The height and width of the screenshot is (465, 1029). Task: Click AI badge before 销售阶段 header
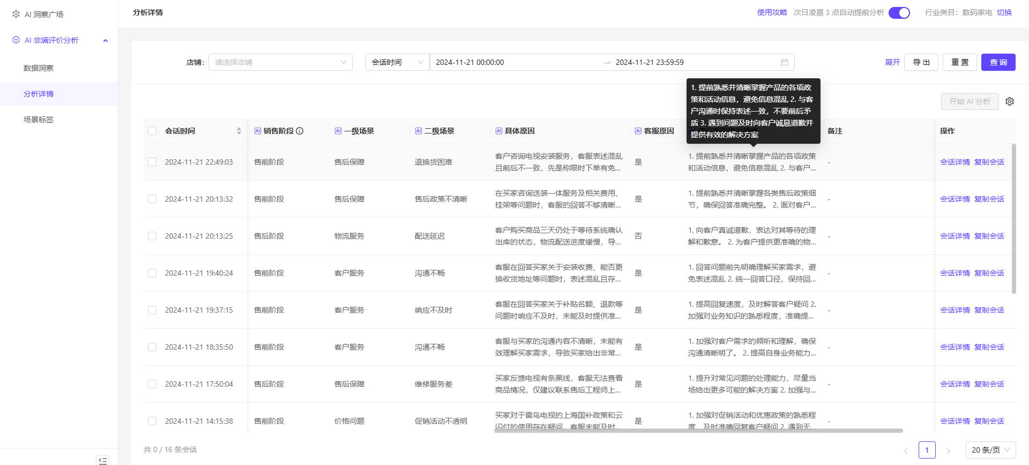(257, 131)
